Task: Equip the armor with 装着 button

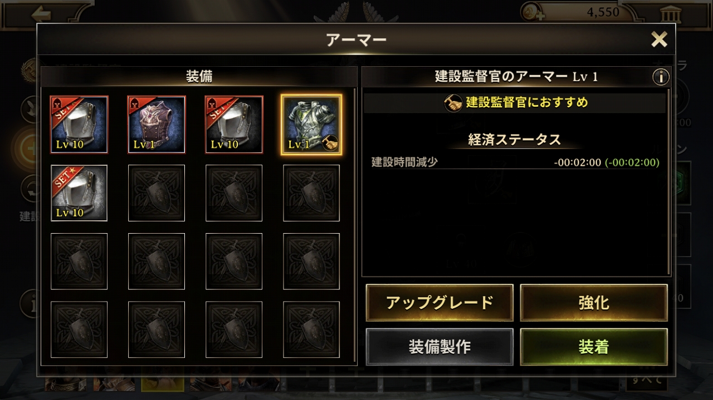Action: pyautogui.click(x=594, y=347)
